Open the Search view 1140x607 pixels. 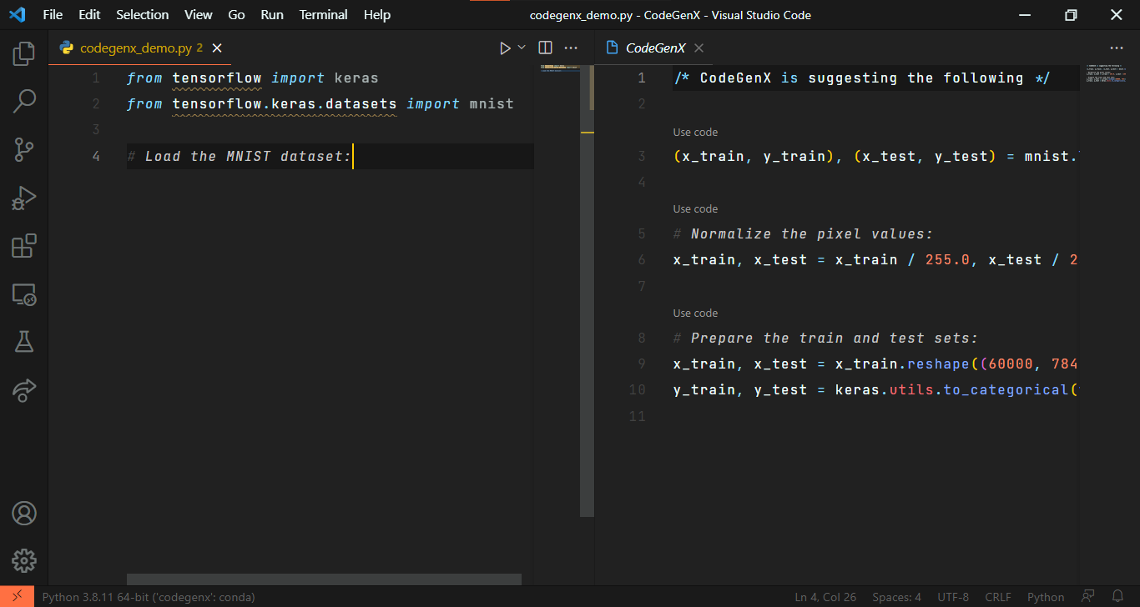pyautogui.click(x=23, y=102)
